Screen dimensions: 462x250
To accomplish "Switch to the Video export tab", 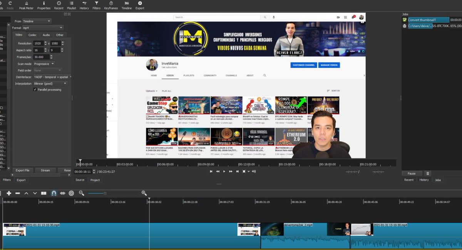I will point(18,35).
